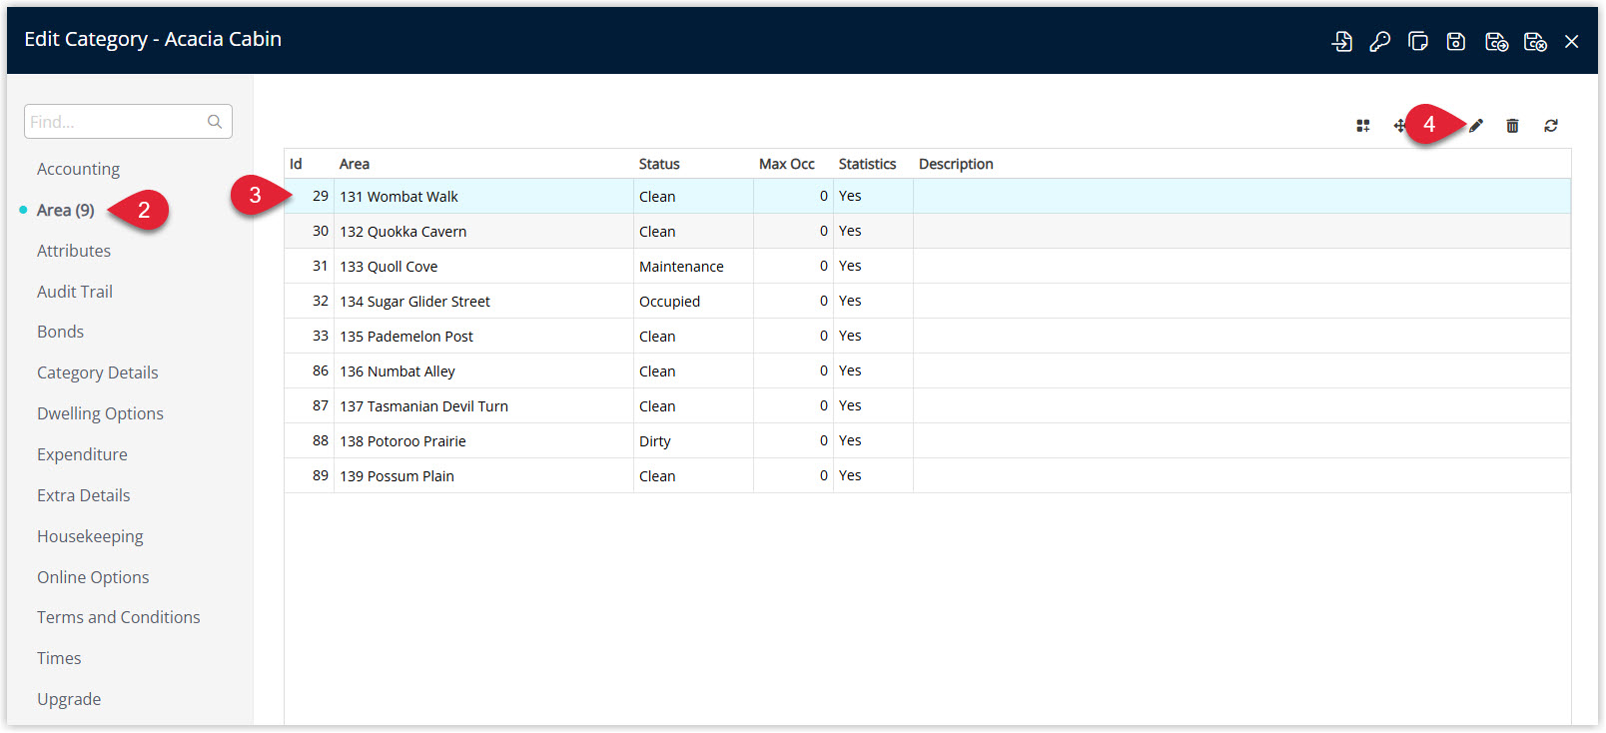Click the save and exit icon
The image size is (1606, 733).
click(1535, 41)
